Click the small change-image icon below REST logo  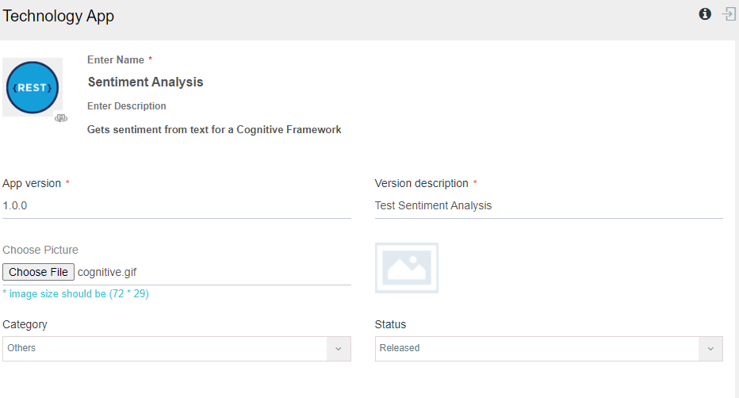(61, 118)
